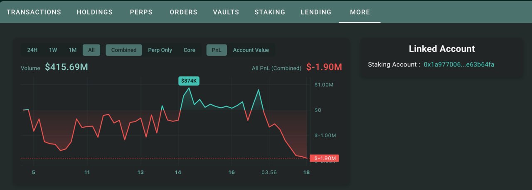Filter chart to Perp Only
This screenshot has height=190, width=532.
(x=160, y=50)
